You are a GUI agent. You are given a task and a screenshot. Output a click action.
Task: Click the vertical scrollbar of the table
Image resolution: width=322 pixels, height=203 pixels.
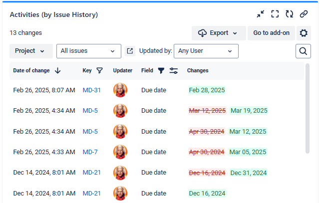click(x=308, y=109)
